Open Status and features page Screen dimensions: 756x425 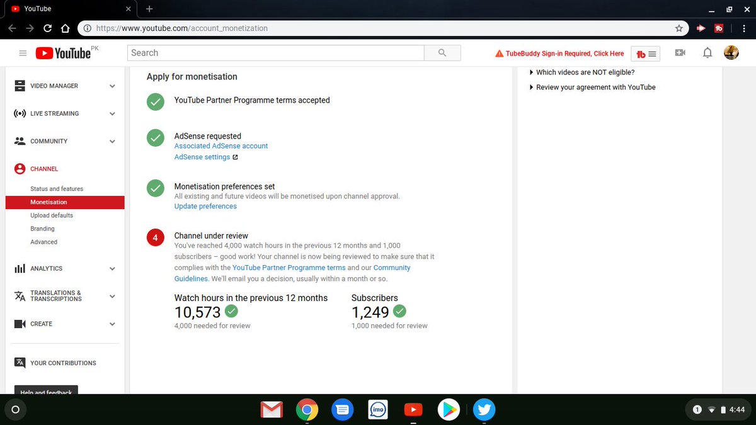(x=57, y=189)
